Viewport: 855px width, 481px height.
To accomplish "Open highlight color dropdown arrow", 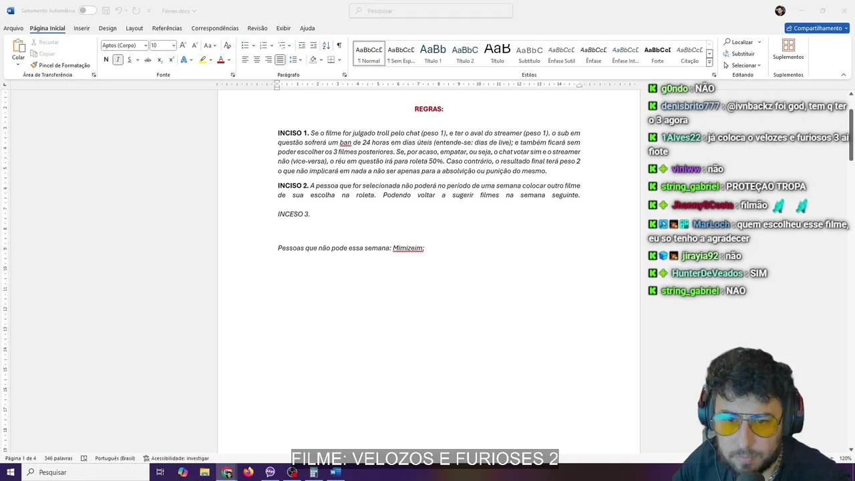I will [x=210, y=59].
